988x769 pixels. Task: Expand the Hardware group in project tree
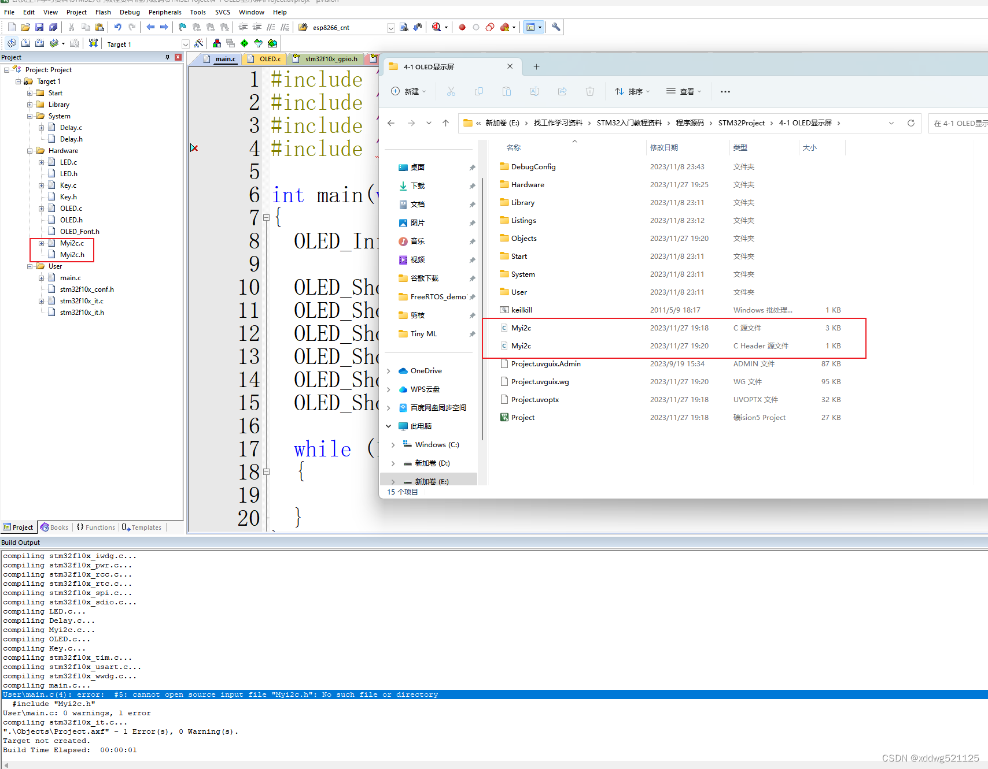(x=30, y=150)
